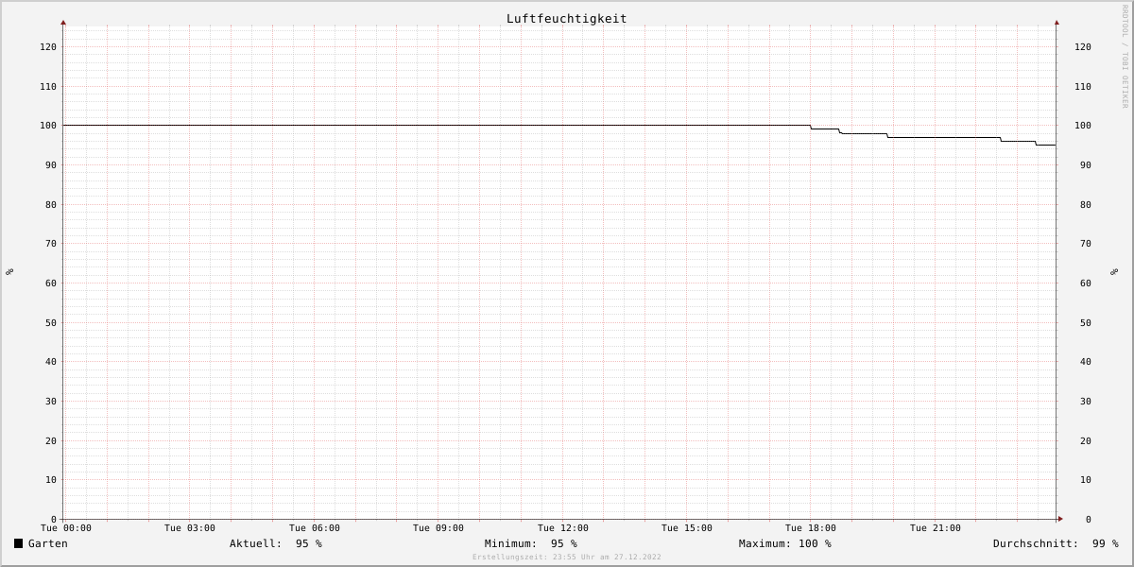This screenshot has height=567, width=1134.
Task: Click the 50 label on the left axis
Action: point(51,323)
